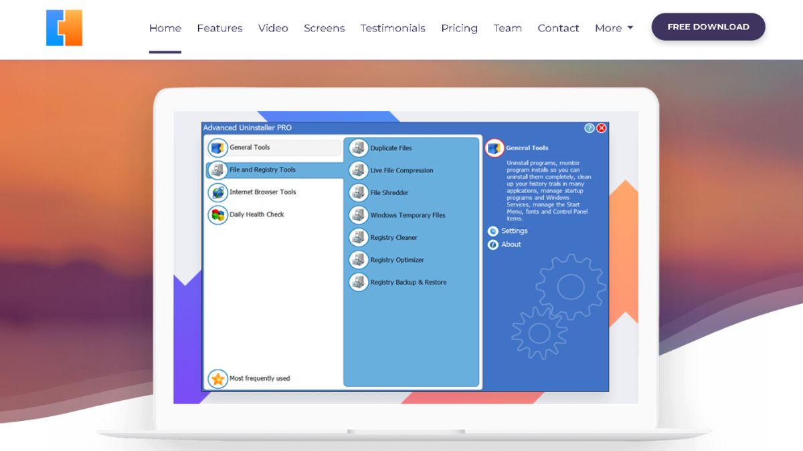Open Registry Backup & Restore label
The image size is (803, 451).
point(409,283)
